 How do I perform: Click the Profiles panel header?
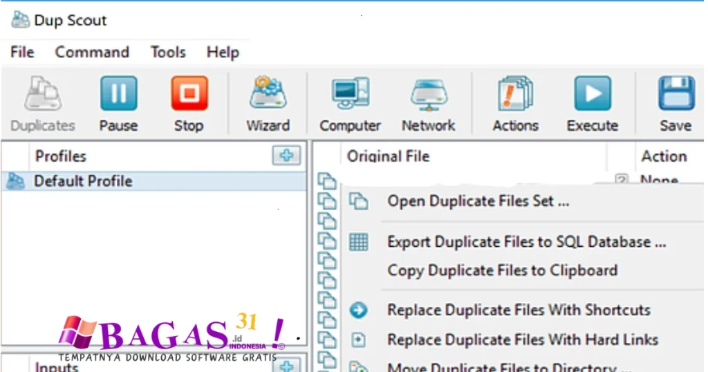tap(61, 156)
